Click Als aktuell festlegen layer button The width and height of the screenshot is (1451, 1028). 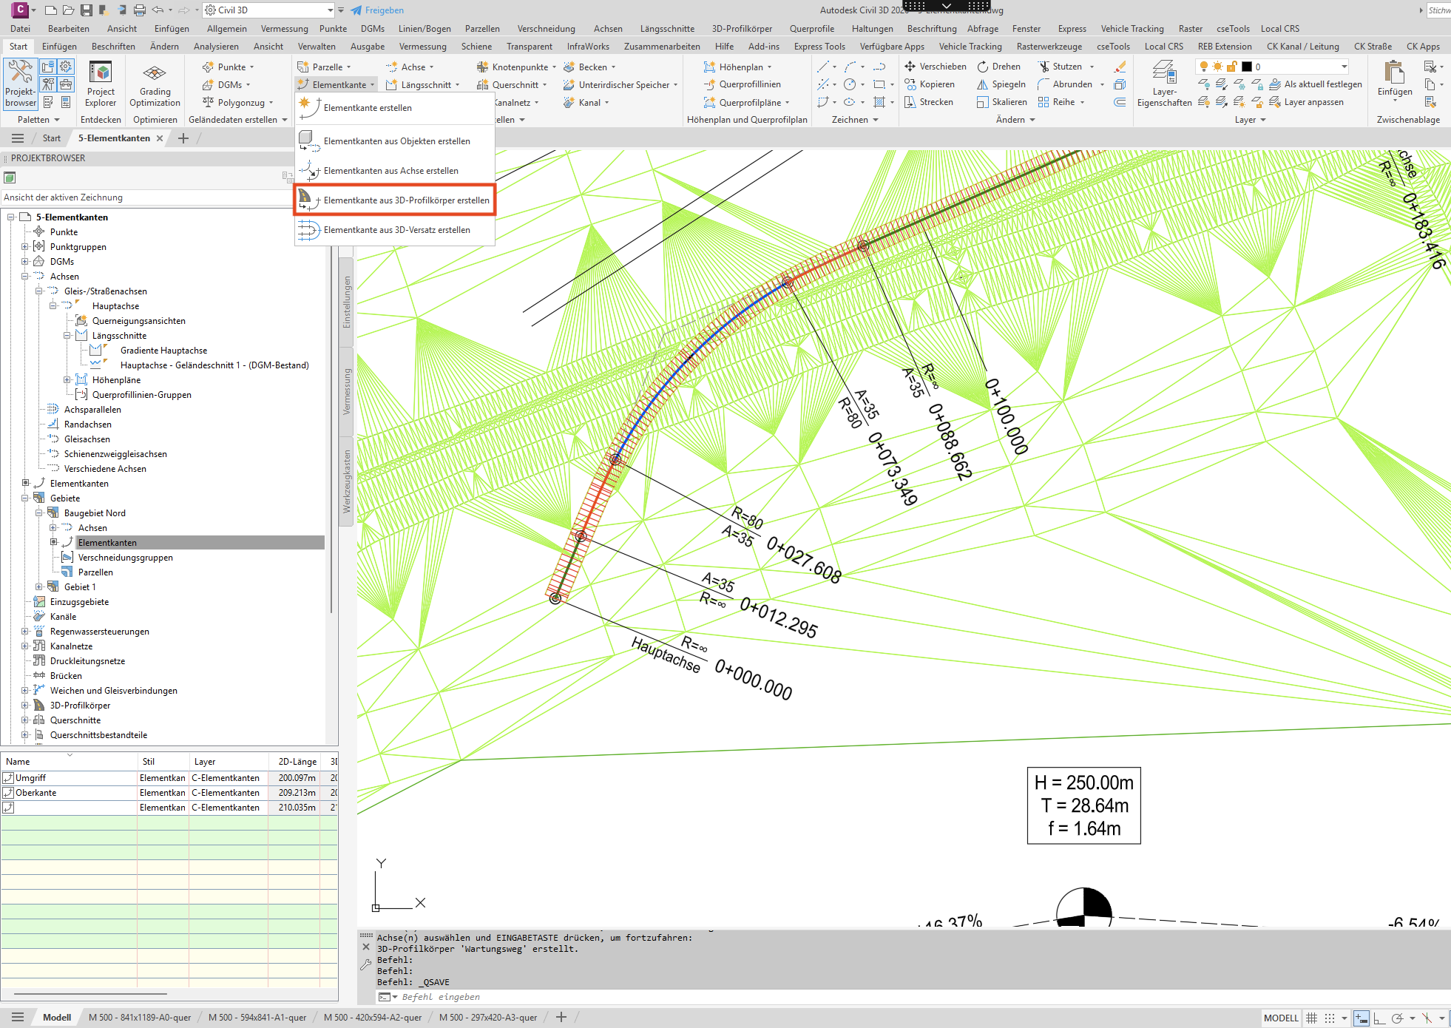(1316, 84)
